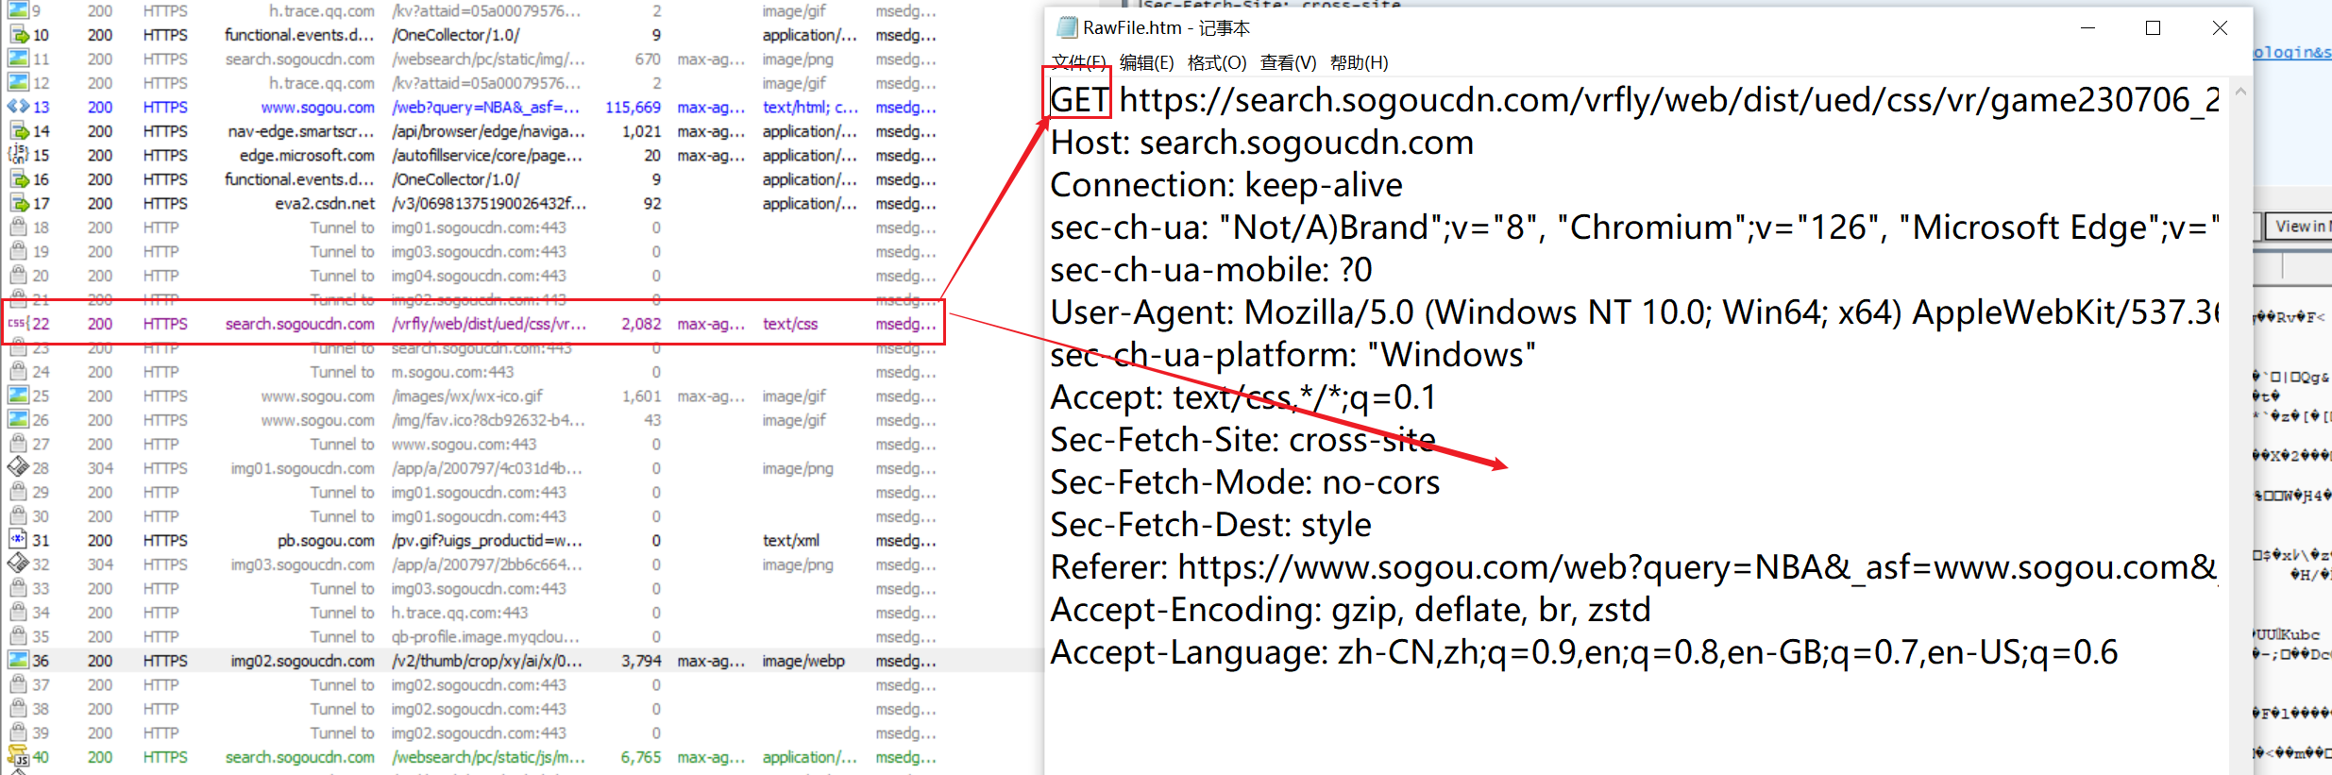Open the 文件(F) menu in Notepad
Screen dimensions: 2332x775
[1078, 62]
